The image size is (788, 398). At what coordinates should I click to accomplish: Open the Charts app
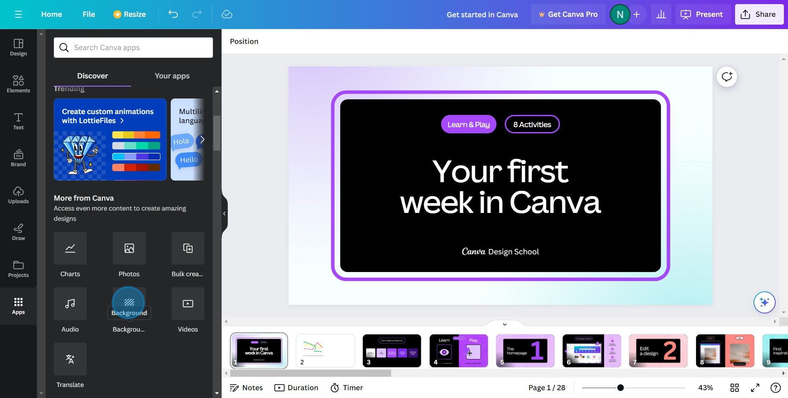coord(70,248)
